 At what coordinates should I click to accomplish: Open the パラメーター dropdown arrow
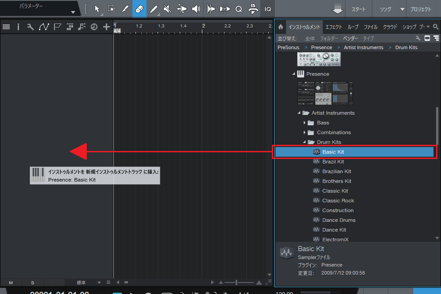pos(73,12)
